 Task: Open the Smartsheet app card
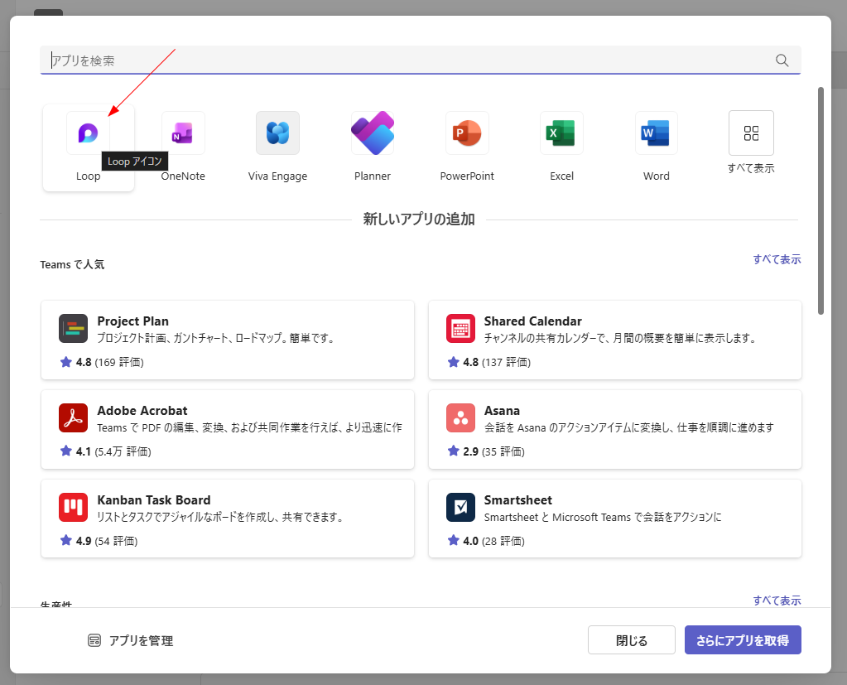(x=614, y=519)
